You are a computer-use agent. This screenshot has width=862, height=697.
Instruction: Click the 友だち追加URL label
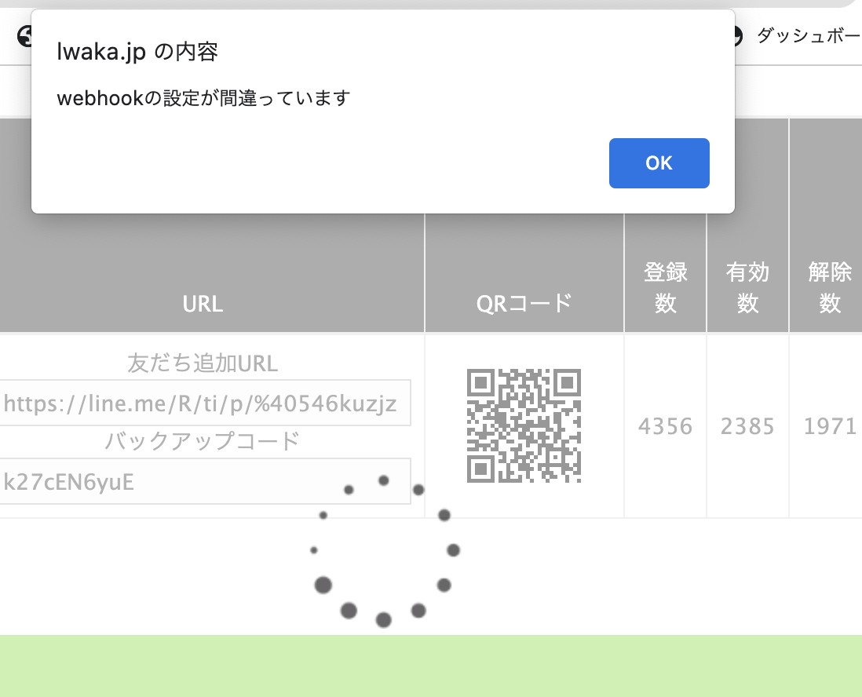[203, 363]
